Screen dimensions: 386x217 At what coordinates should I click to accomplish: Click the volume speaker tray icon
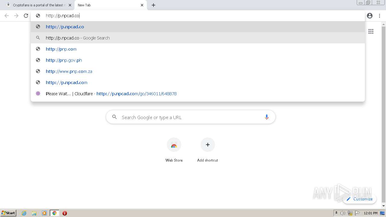(x=343, y=213)
